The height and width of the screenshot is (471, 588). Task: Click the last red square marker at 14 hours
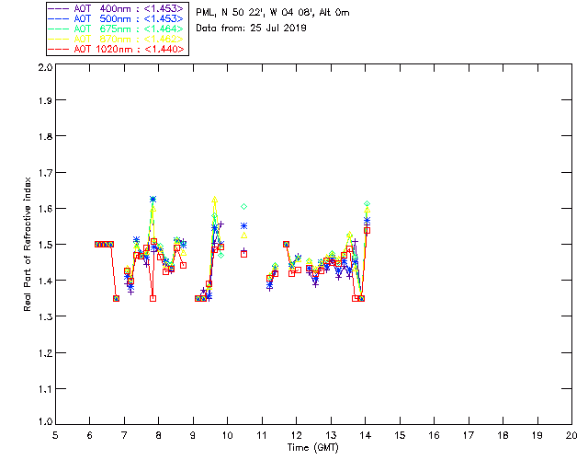(367, 231)
